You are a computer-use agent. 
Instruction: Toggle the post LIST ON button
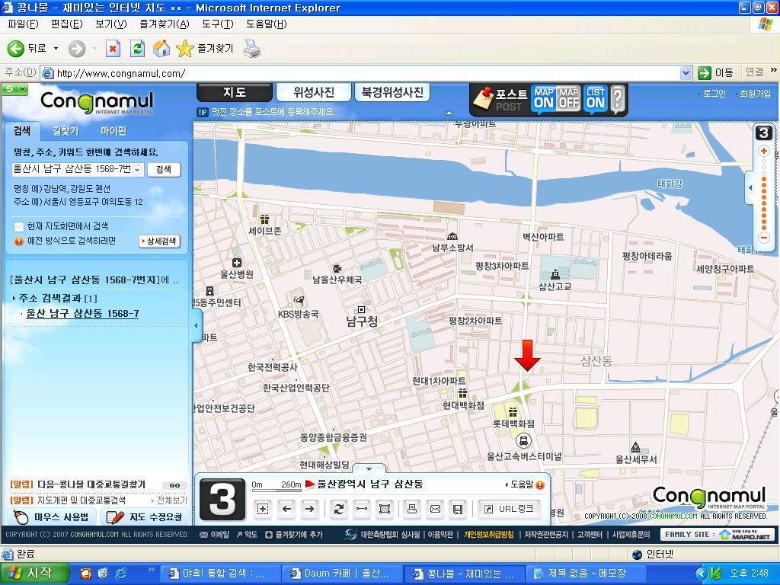[596, 98]
